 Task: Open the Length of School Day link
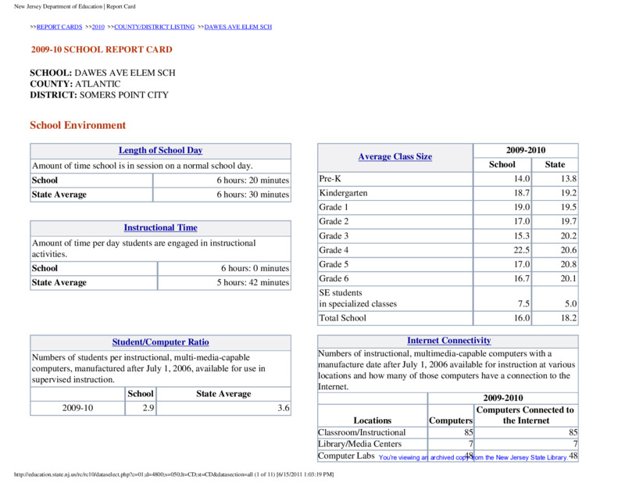coord(161,150)
